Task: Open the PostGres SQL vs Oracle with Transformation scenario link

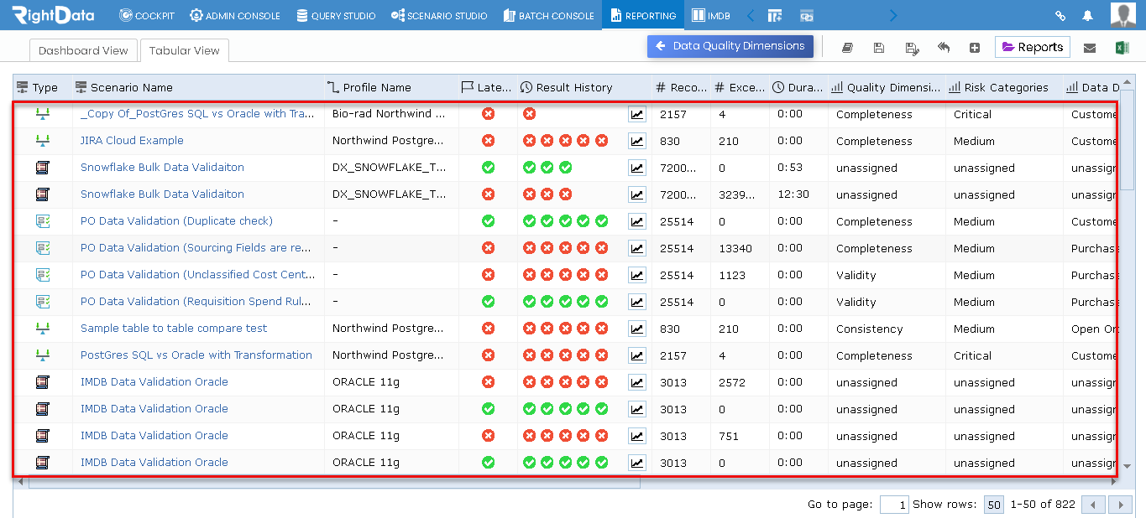Action: [197, 355]
